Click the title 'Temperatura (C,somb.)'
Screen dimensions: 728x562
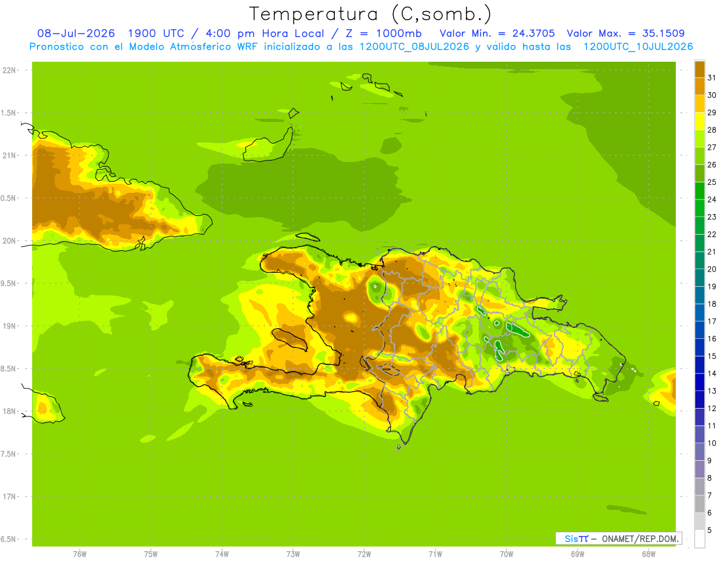(x=371, y=14)
